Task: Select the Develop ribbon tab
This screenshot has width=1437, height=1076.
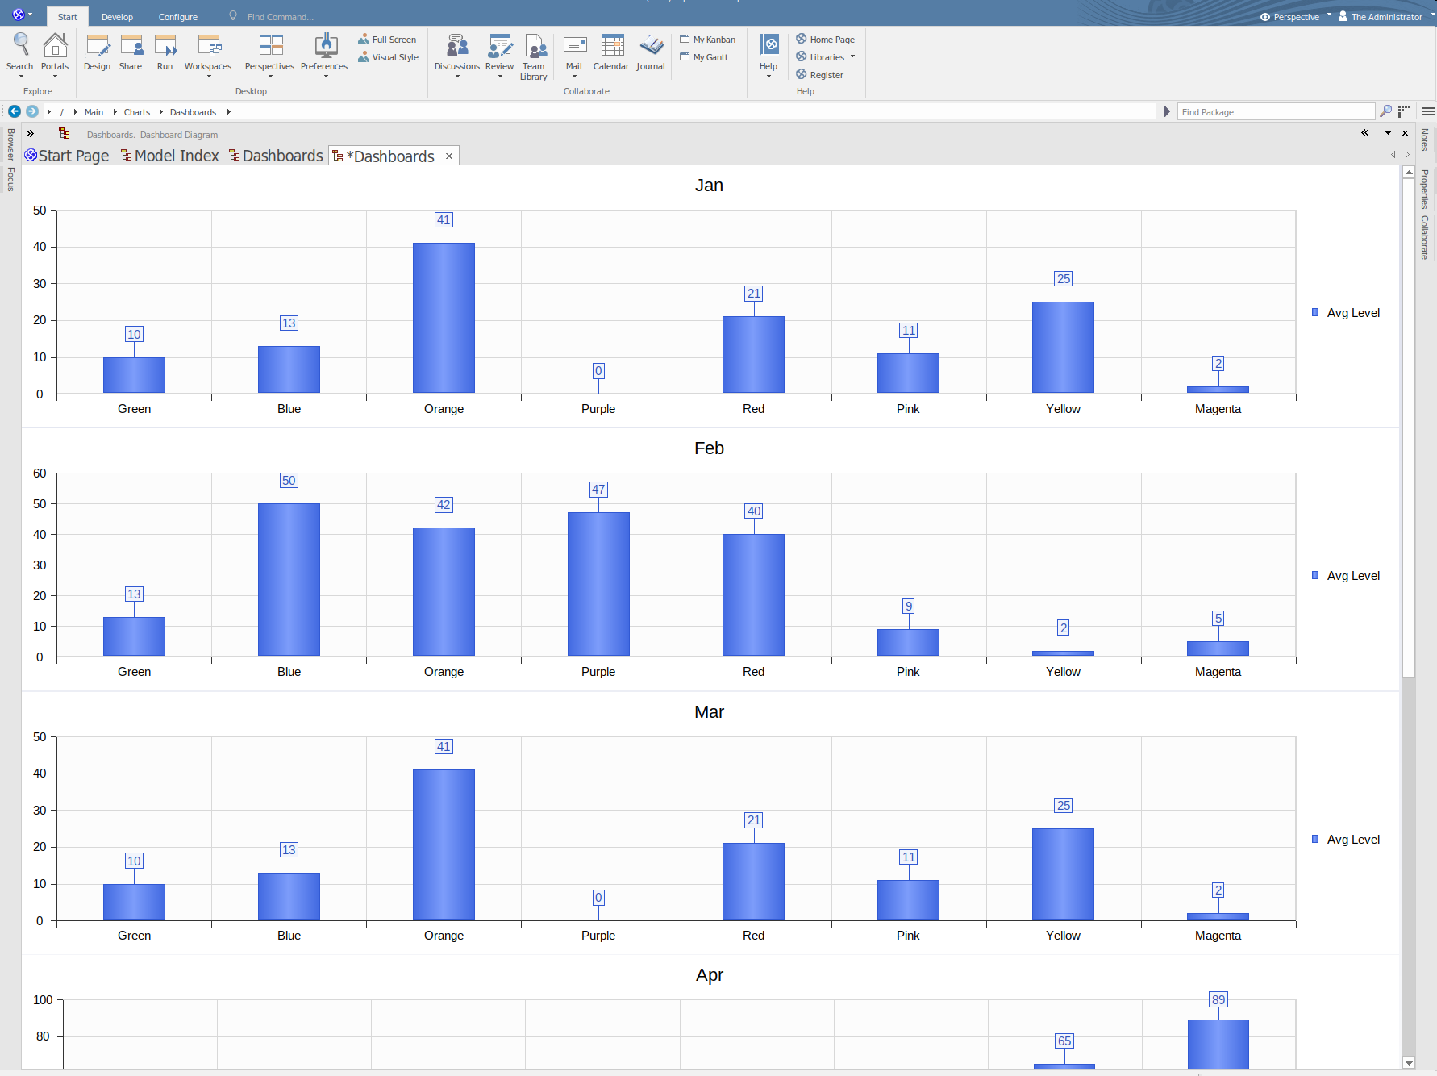Action: 117,17
